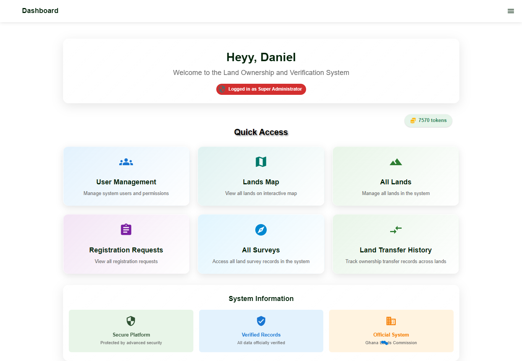
Task: Click the Registration Requests clipboard icon
Action: [x=126, y=229]
